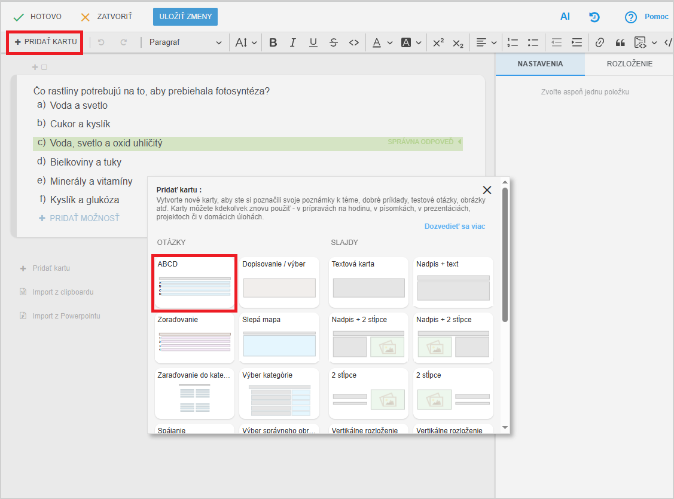The height and width of the screenshot is (499, 674).
Task: Open the version history icon
Action: (594, 17)
